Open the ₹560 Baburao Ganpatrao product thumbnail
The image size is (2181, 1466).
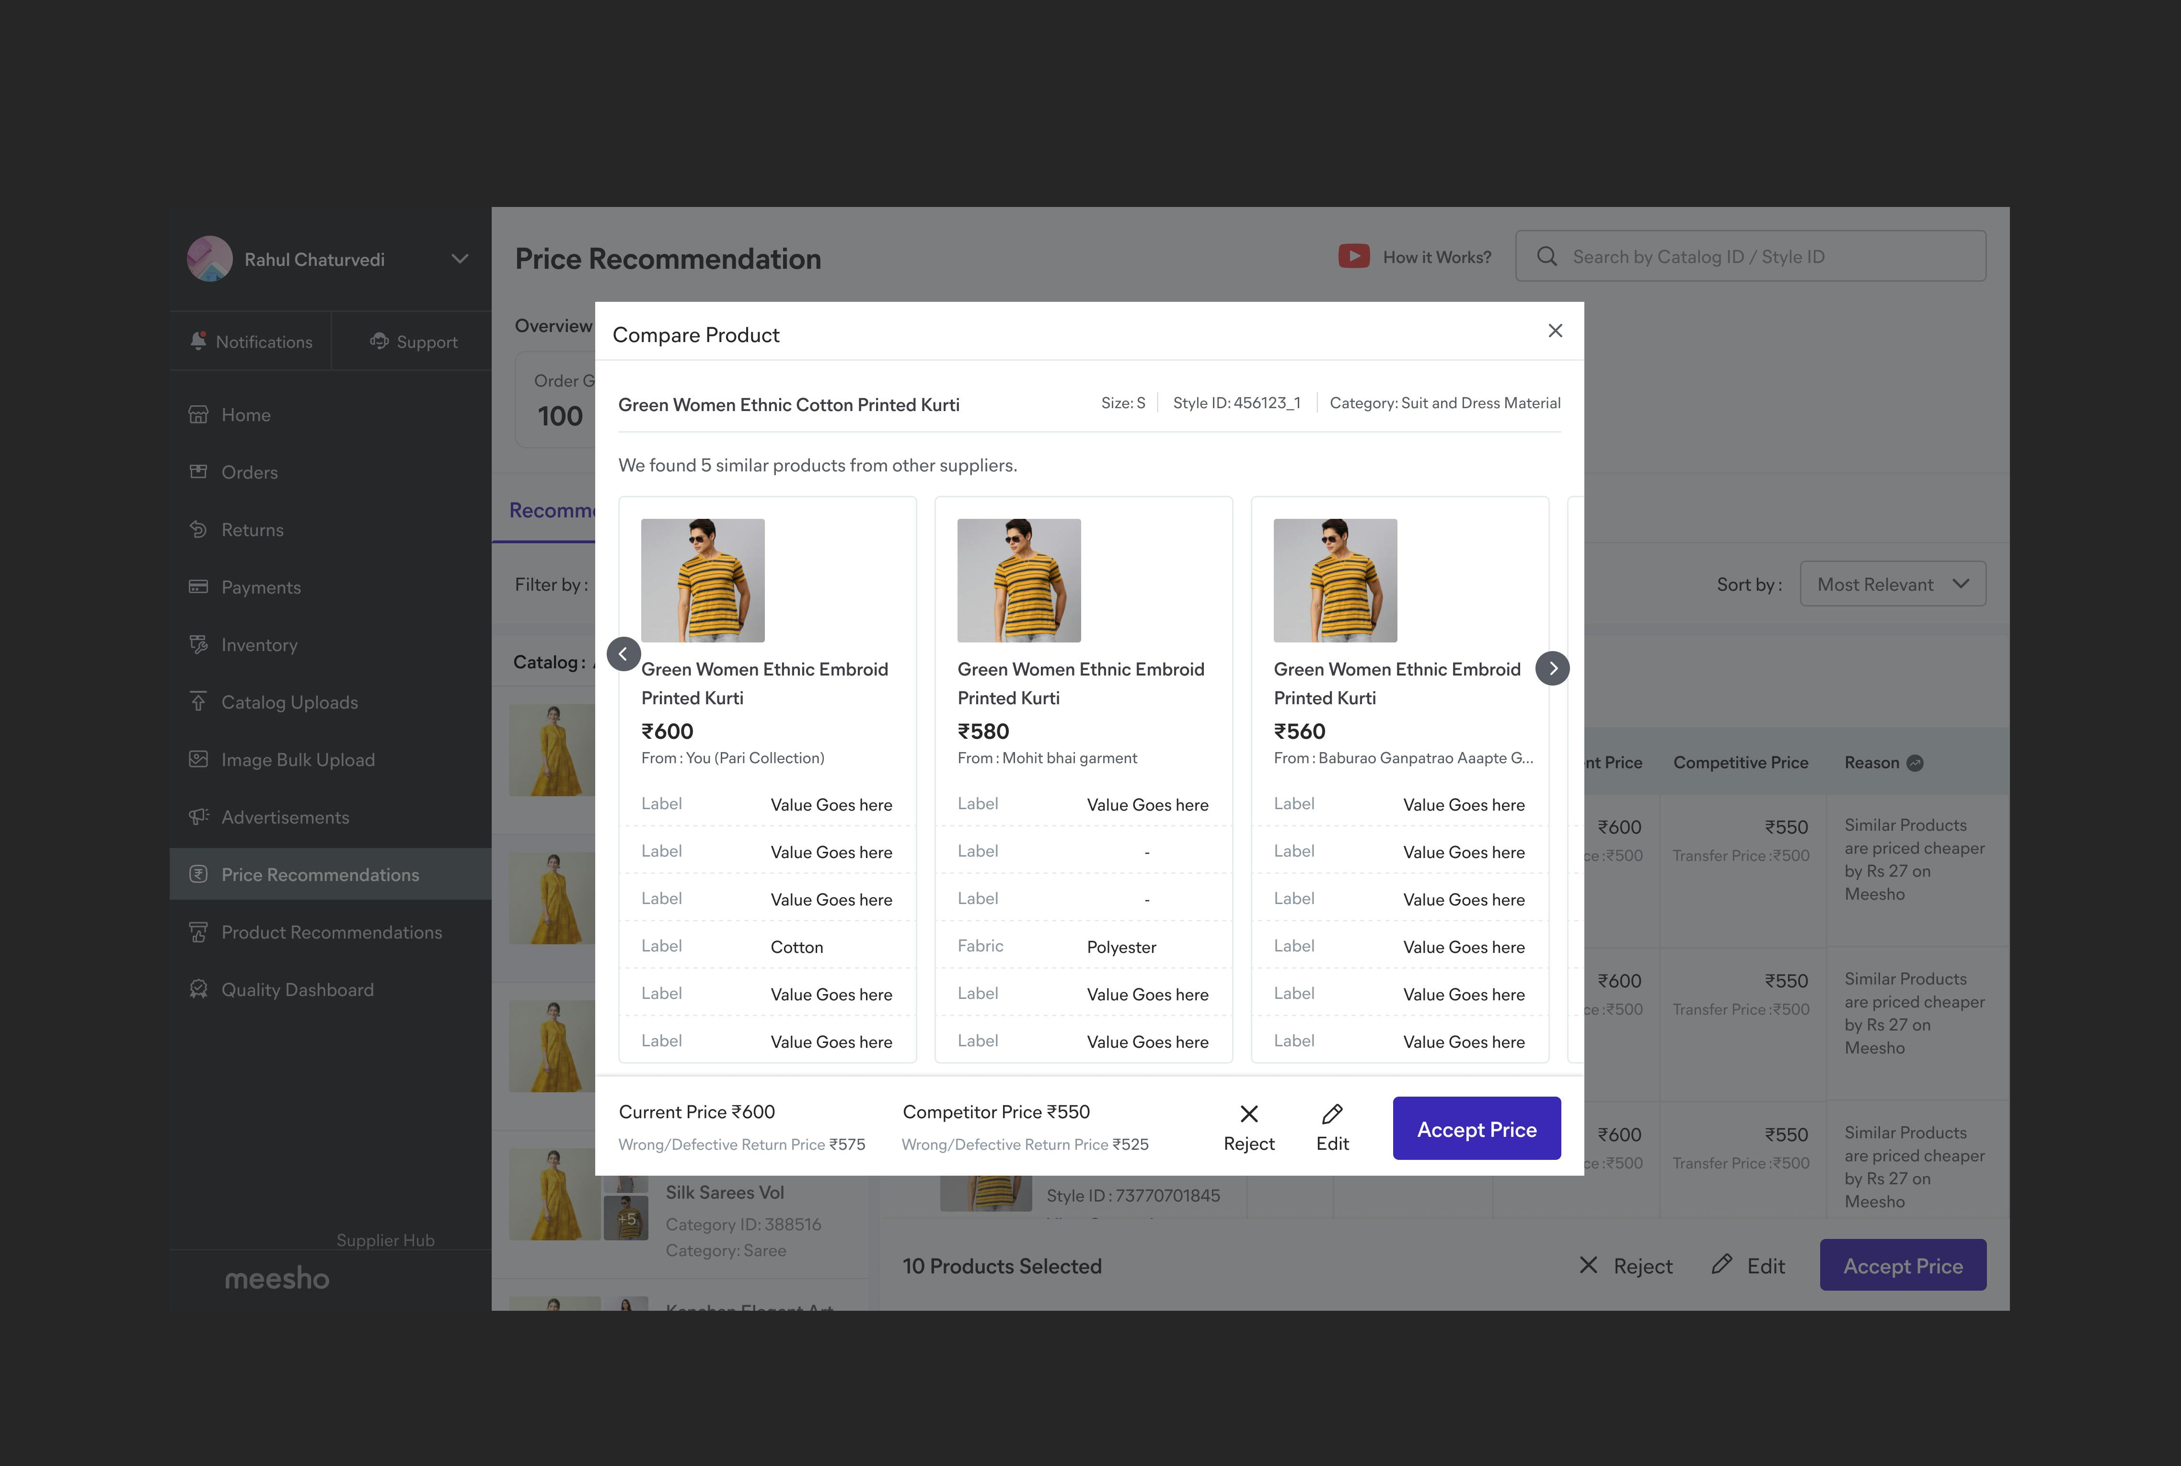(x=1335, y=581)
